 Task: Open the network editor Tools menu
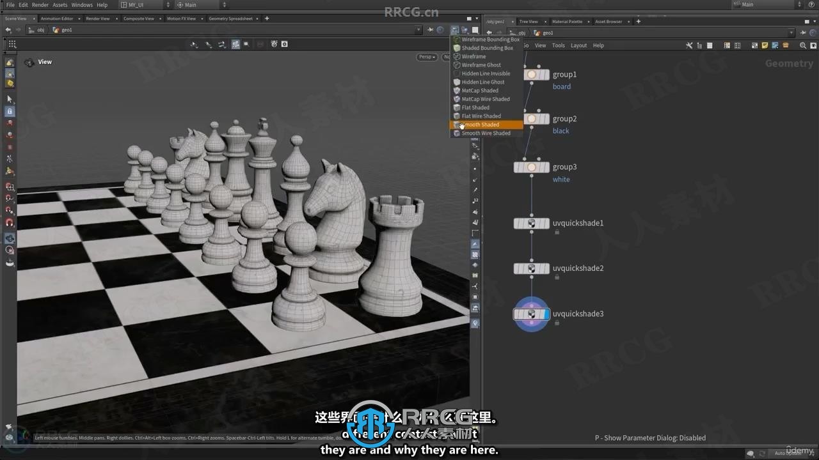tap(559, 45)
